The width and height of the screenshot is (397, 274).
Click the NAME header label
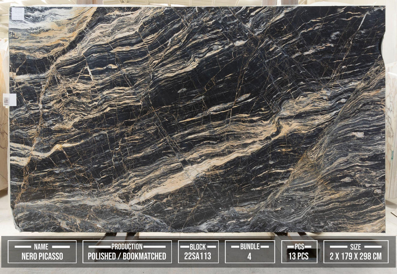(41, 246)
